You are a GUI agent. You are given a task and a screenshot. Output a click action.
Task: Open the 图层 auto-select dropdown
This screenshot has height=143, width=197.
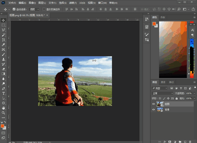34,9
